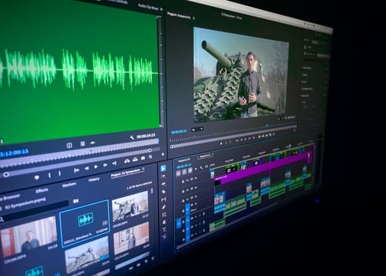Click Program Monitor current timecode
This screenshot has width=386, height=276.
point(179,132)
